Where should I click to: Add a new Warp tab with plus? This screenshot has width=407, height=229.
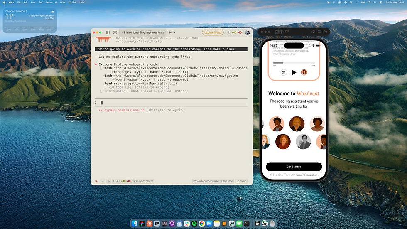click(x=170, y=32)
